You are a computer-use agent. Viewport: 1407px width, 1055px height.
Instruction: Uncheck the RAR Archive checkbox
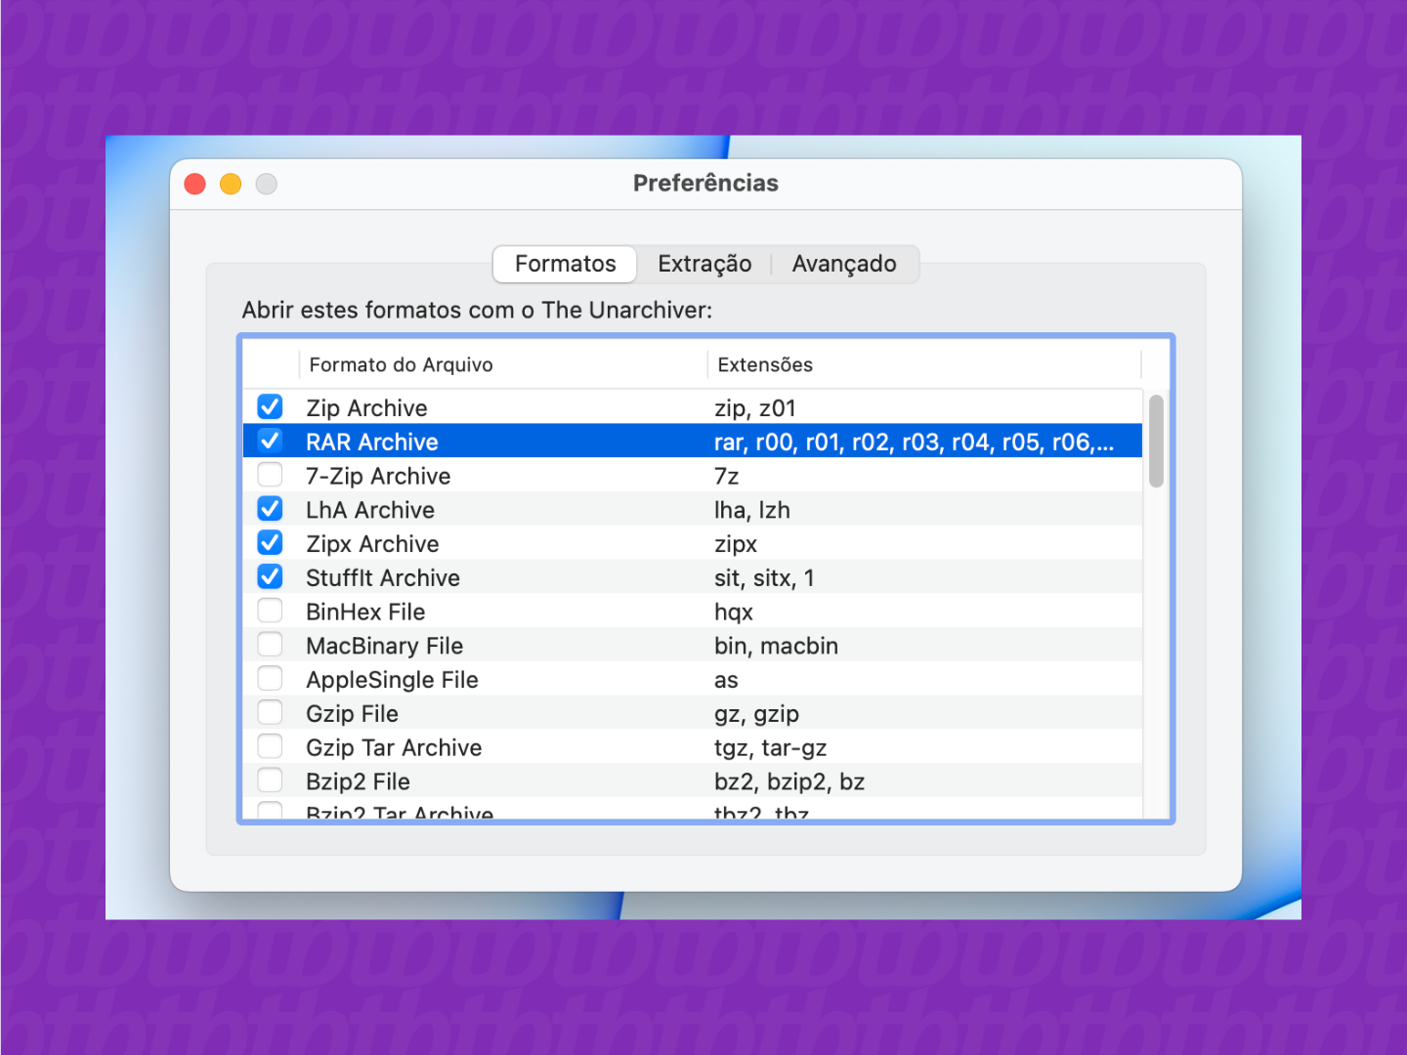click(270, 441)
